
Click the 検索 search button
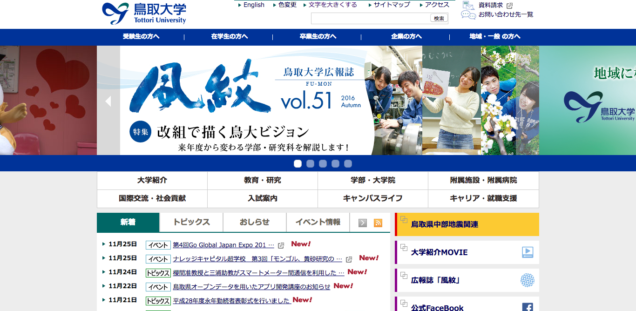[439, 18]
